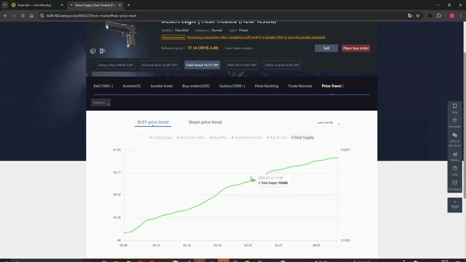Click the 17,14 CNY reference price
Image resolution: width=466 pixels, height=262 pixels.
point(203,48)
